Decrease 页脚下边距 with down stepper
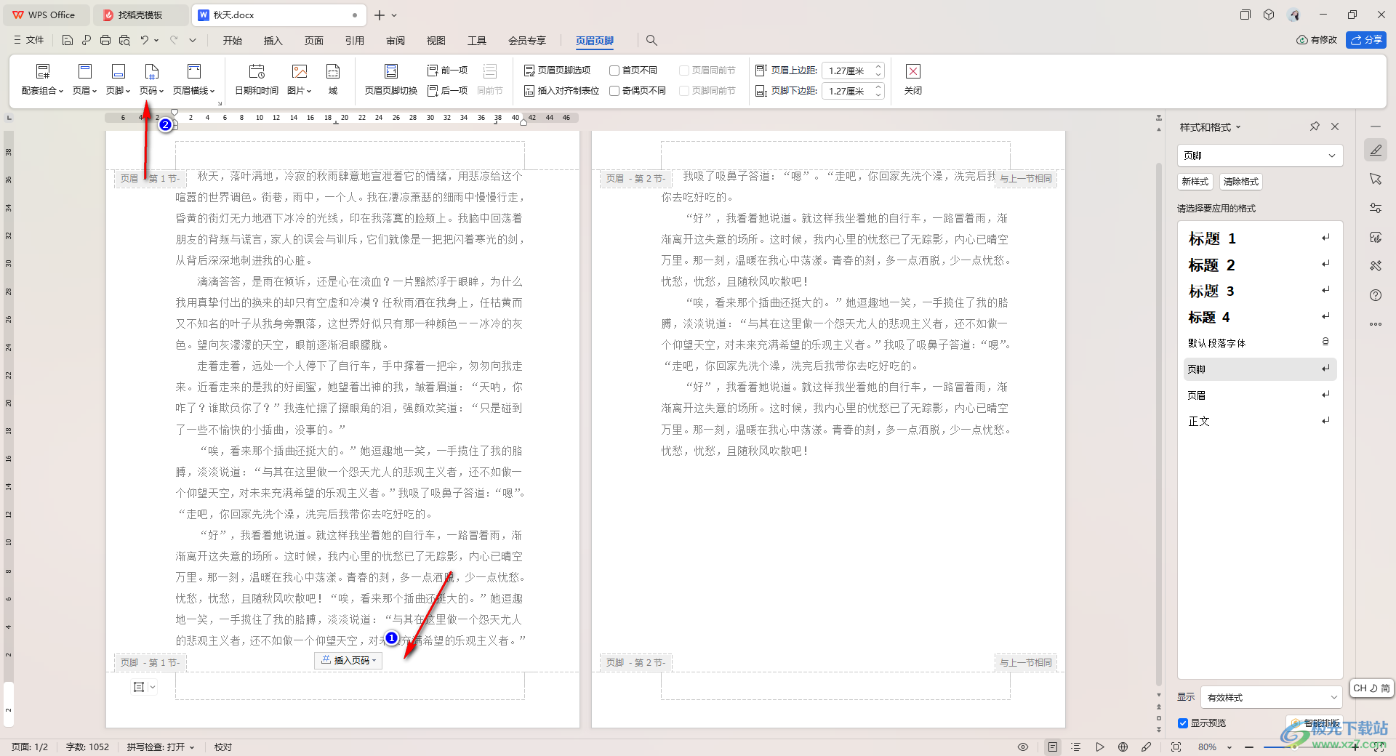 (878, 95)
